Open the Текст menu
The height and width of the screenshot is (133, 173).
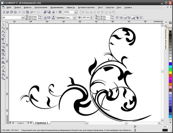pos(100,7)
